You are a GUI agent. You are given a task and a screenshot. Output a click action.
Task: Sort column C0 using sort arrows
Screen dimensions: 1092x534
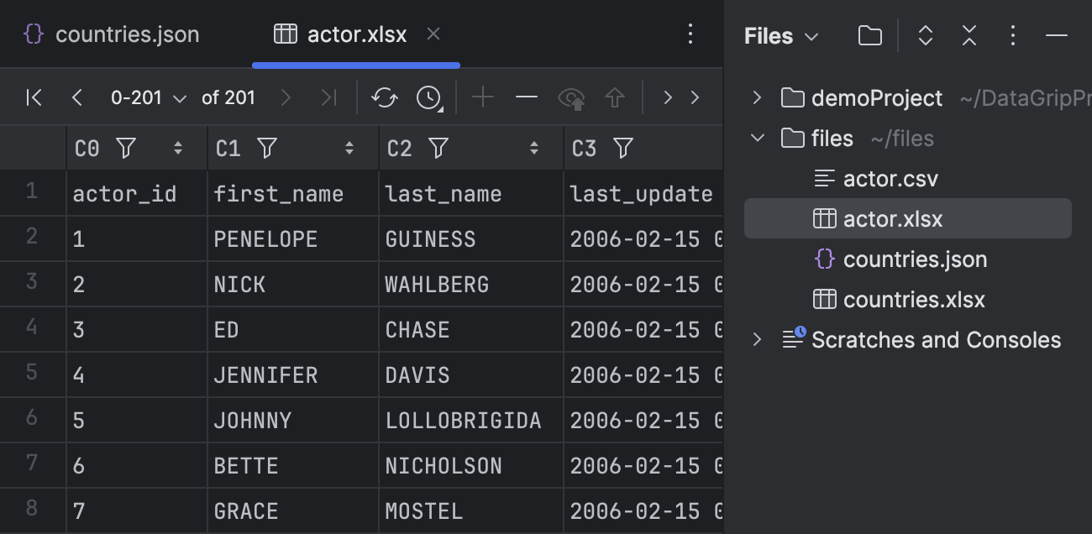(178, 149)
